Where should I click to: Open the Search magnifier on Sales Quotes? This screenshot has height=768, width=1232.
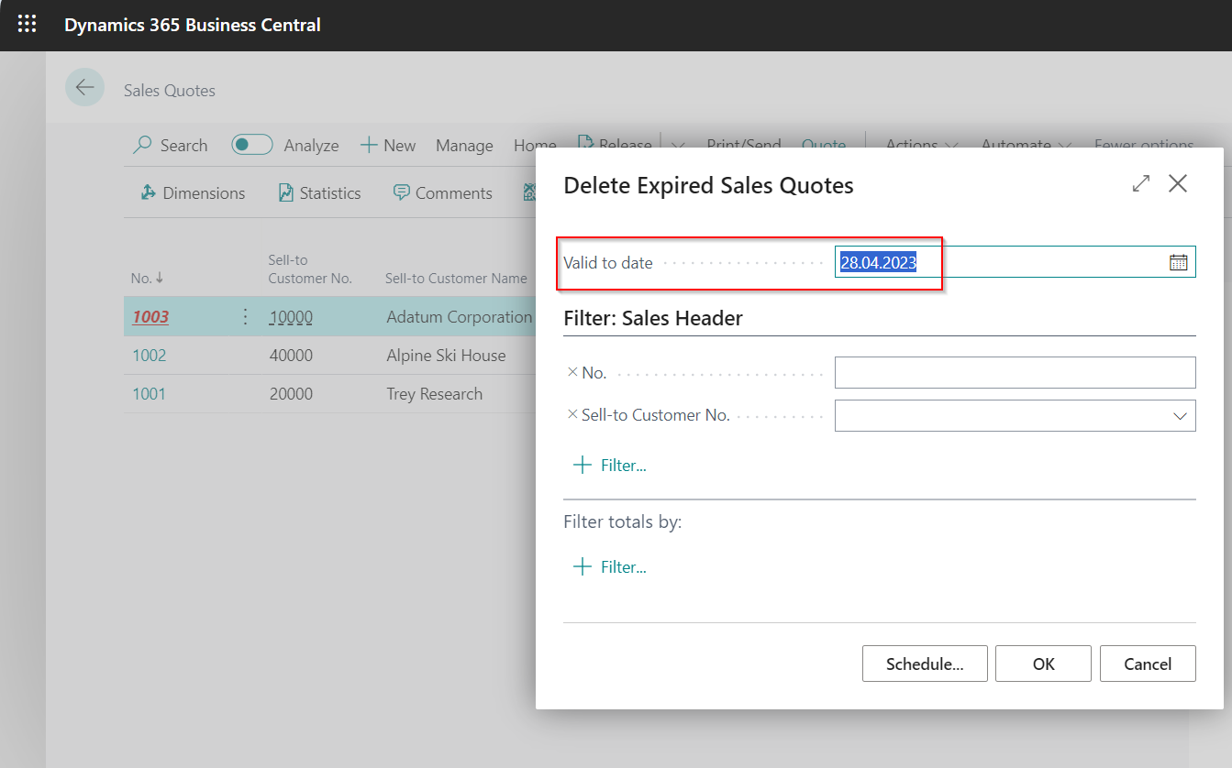[x=171, y=145]
